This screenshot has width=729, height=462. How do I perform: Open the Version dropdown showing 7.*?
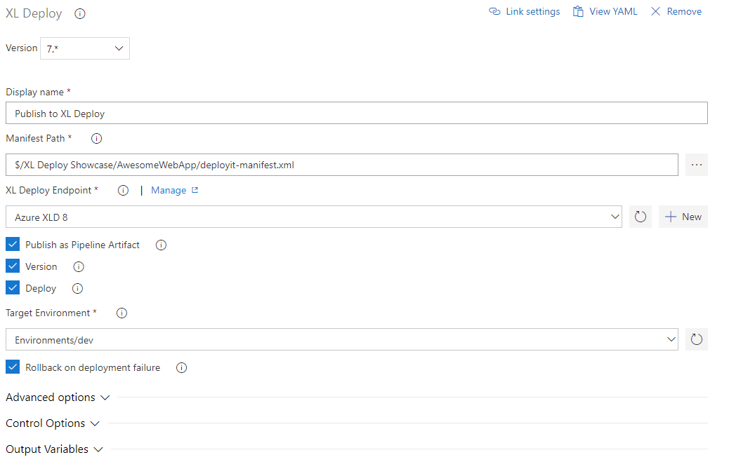pos(84,48)
